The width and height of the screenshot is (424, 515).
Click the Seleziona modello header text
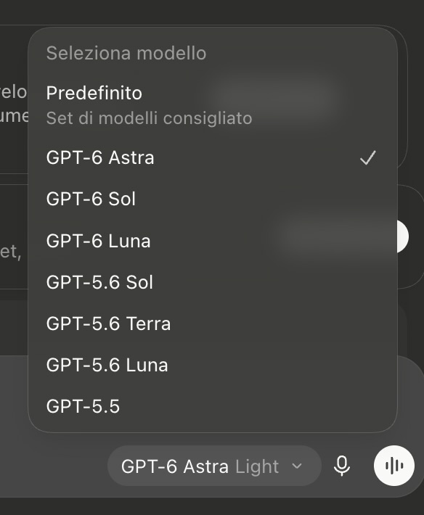126,53
